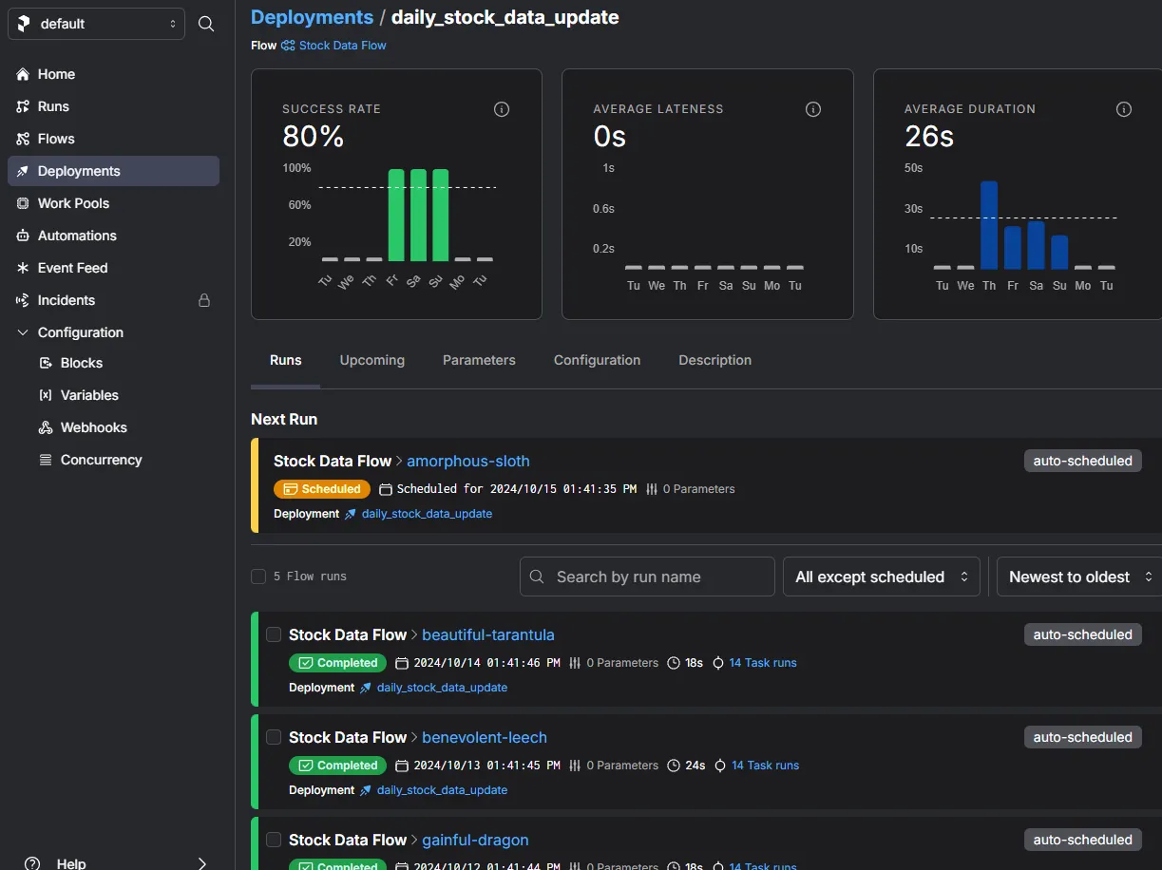This screenshot has height=870, width=1162.
Task: Switch to the Parameters tab
Action: 479,360
